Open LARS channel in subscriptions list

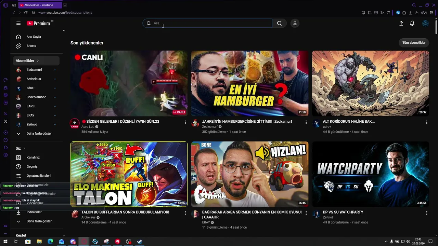pos(36,106)
